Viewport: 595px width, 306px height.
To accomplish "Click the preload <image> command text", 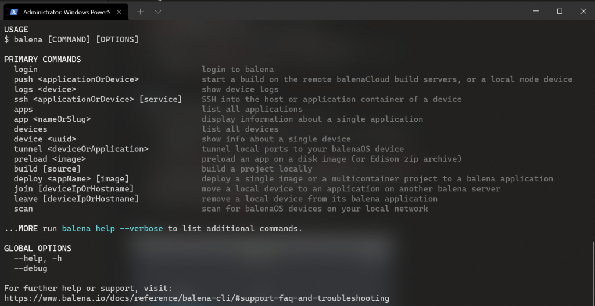I will click(50, 159).
